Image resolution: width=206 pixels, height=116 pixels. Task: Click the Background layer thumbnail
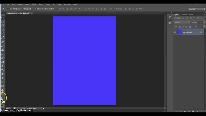click(x=180, y=32)
